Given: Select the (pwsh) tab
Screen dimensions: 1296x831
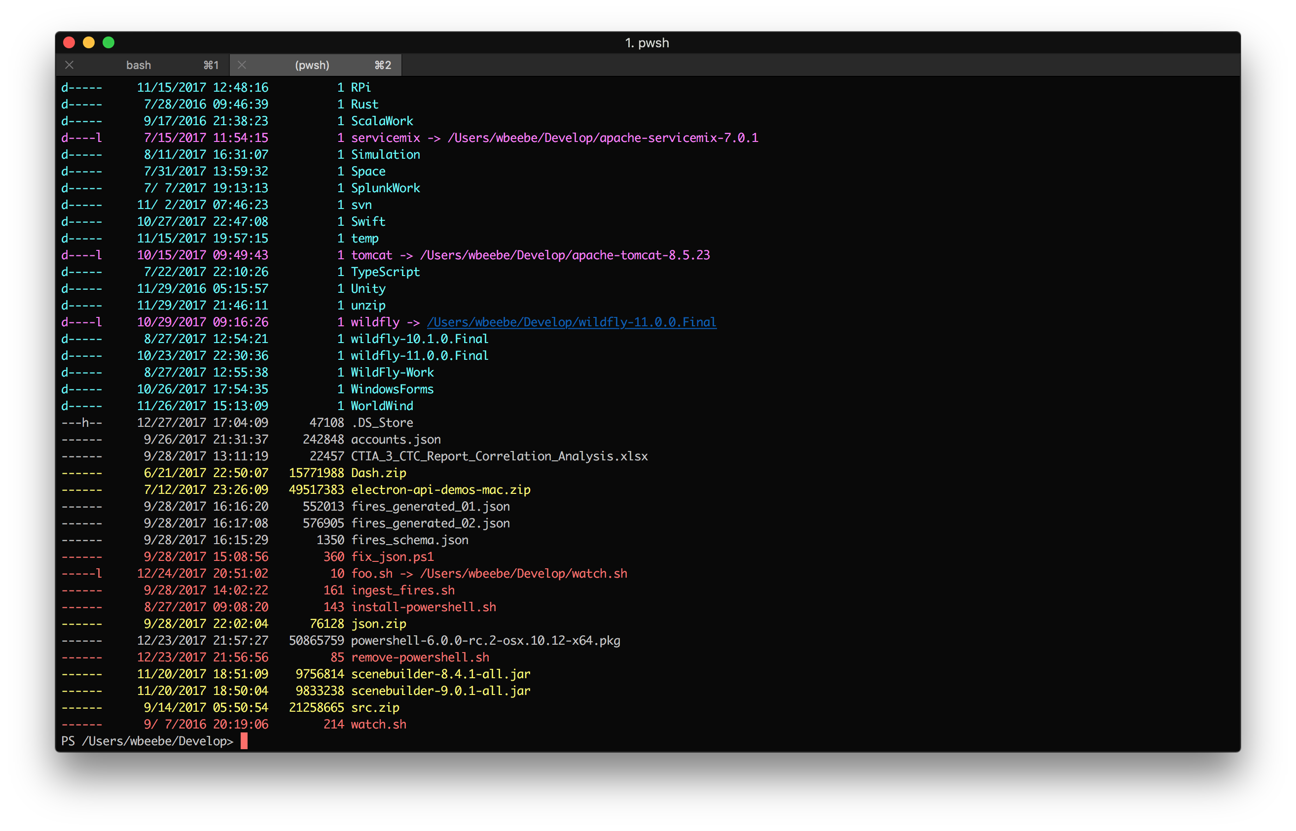Looking at the screenshot, I should [x=316, y=65].
